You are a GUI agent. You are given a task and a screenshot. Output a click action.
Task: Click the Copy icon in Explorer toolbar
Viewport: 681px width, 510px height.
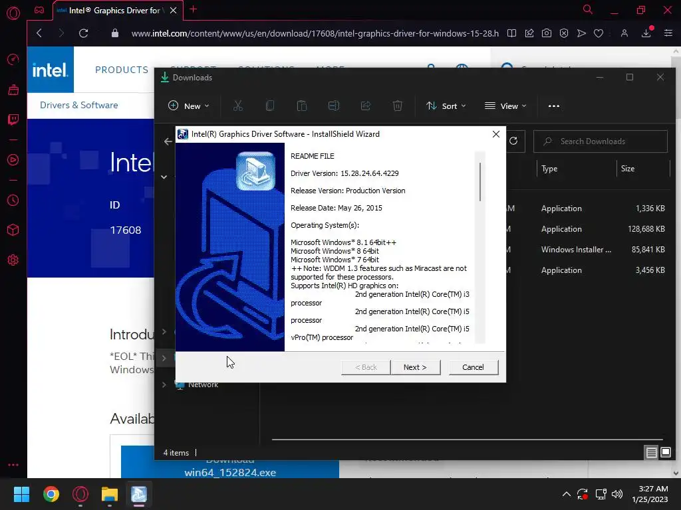pyautogui.click(x=270, y=106)
